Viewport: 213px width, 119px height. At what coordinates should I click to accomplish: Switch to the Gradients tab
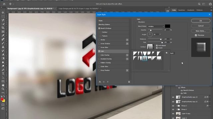point(191,10)
